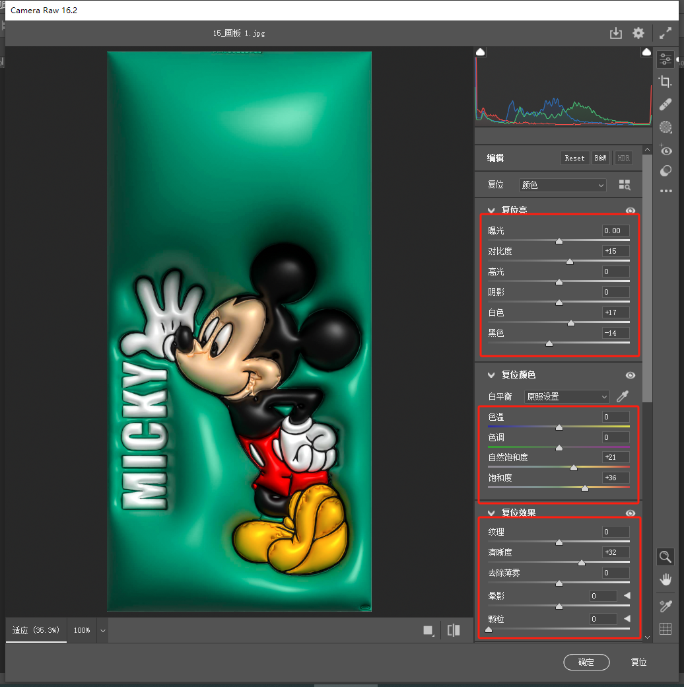The width and height of the screenshot is (684, 687).
Task: Open Camera Raw preferences gear icon
Action: pyautogui.click(x=638, y=33)
